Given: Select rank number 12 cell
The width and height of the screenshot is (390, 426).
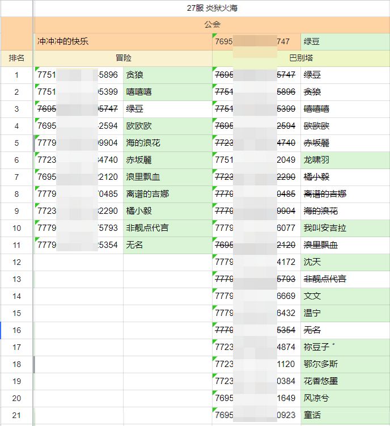Looking at the screenshot, I should click(16, 262).
